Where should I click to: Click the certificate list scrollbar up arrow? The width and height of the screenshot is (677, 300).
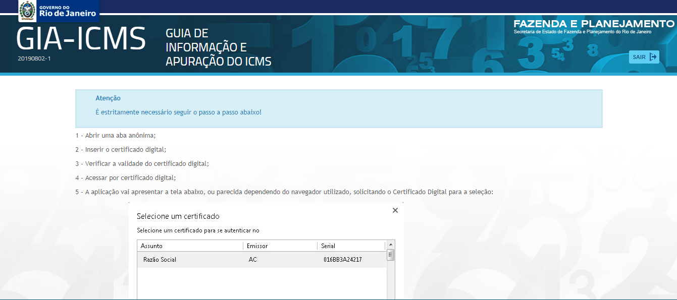tap(391, 245)
